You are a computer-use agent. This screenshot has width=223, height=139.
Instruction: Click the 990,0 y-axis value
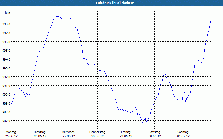coord(6,95)
